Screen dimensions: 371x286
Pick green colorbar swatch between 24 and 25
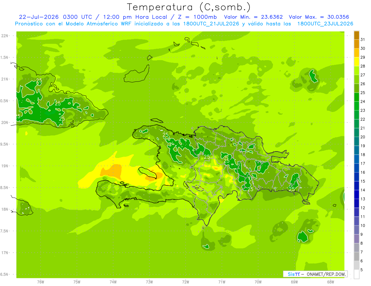point(356,97)
